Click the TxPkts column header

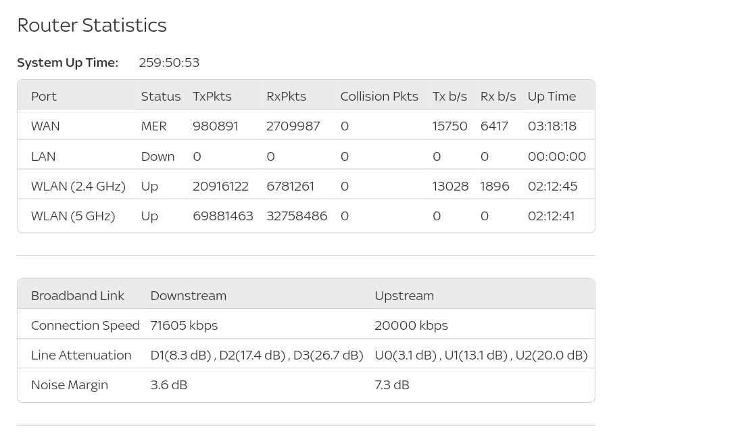(212, 97)
